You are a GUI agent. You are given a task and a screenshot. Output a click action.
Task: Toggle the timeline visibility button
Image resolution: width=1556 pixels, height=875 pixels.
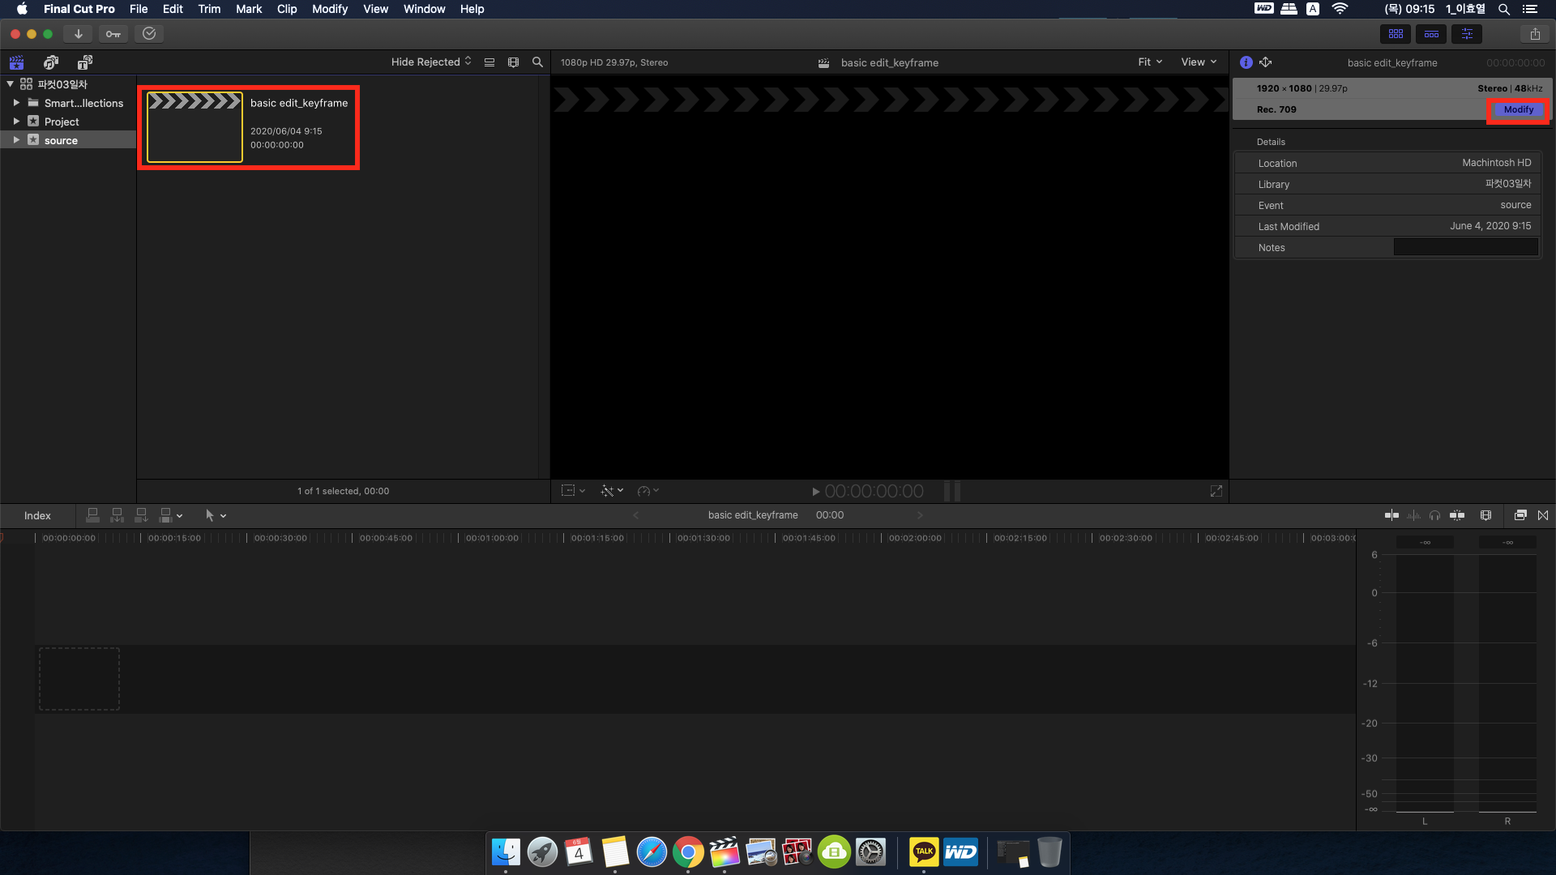[1431, 34]
